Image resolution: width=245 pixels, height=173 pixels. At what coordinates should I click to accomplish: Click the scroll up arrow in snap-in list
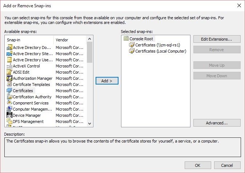pos(89,39)
